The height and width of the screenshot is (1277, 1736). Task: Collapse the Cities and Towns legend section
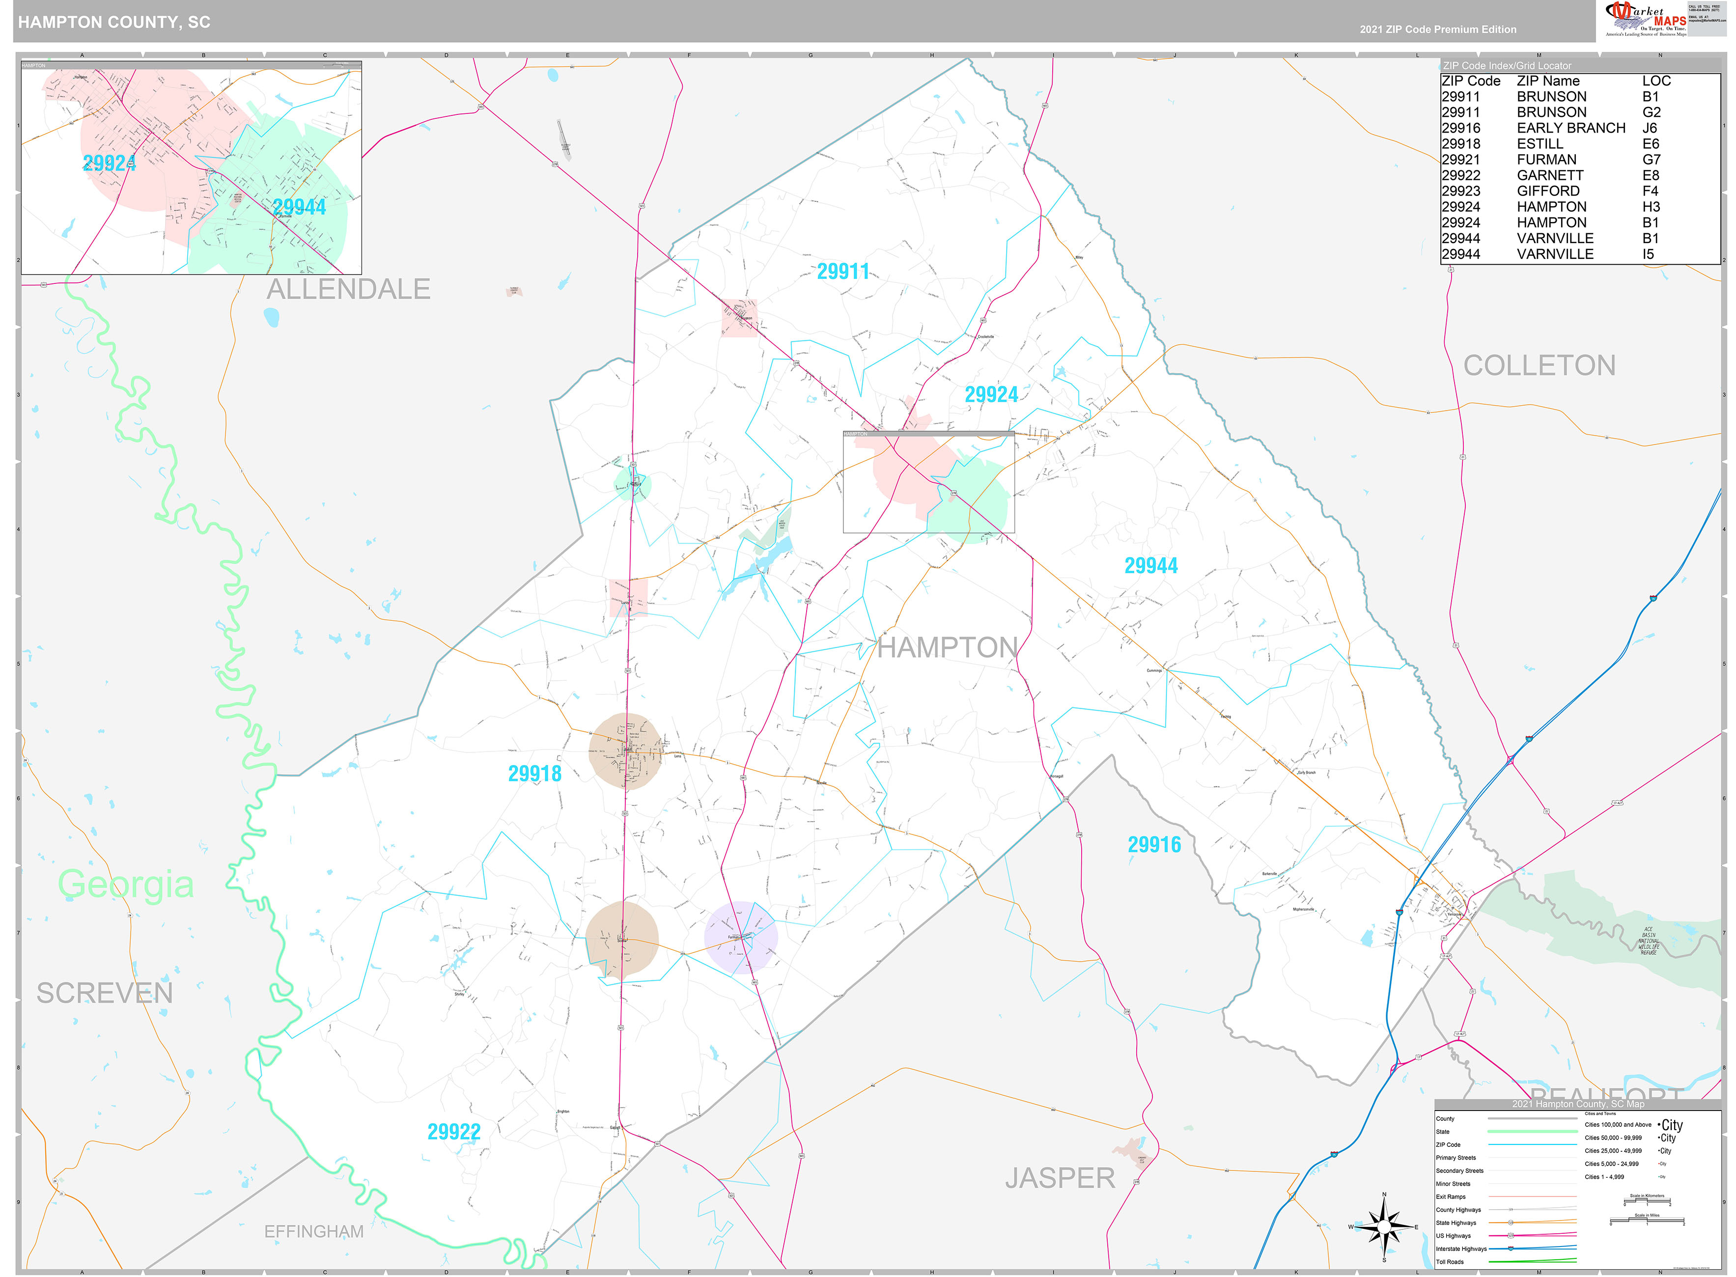tap(1600, 1114)
